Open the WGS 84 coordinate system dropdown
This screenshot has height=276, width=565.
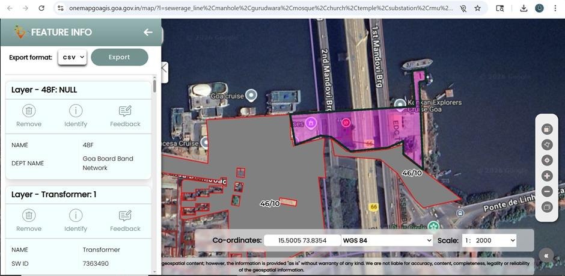tap(386, 241)
